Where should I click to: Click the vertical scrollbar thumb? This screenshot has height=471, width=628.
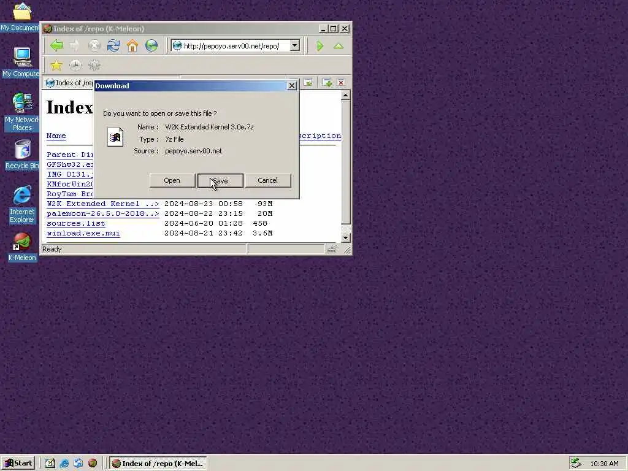[x=346, y=162]
